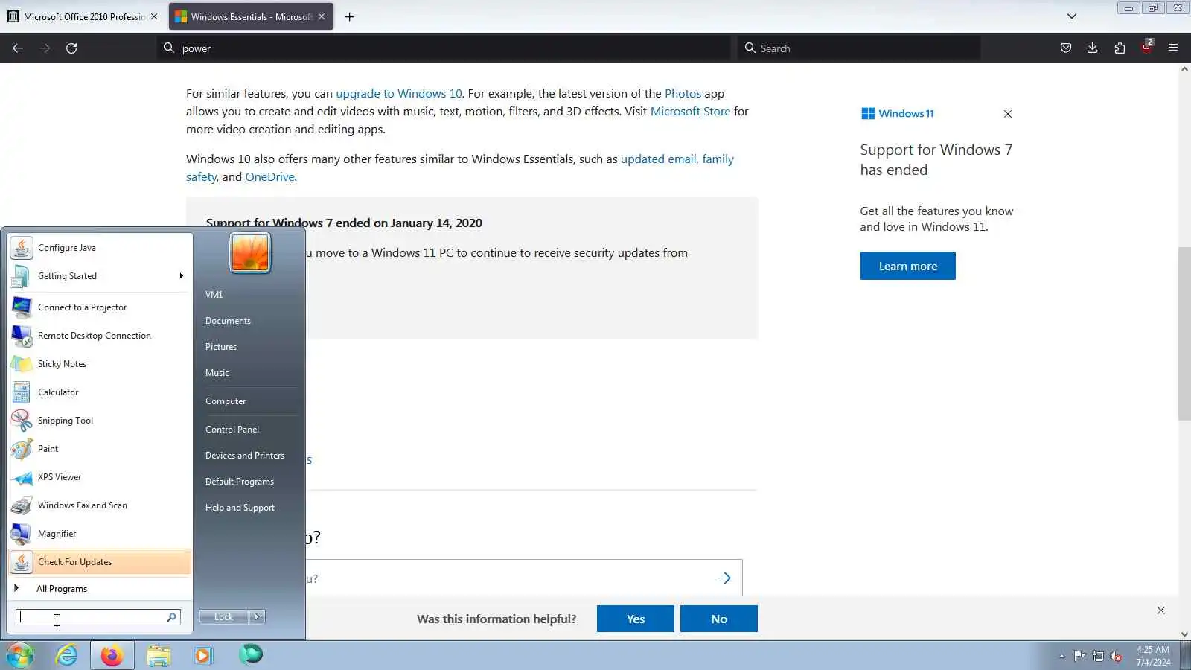Follow the Photos link
The image size is (1191, 670).
(x=683, y=93)
